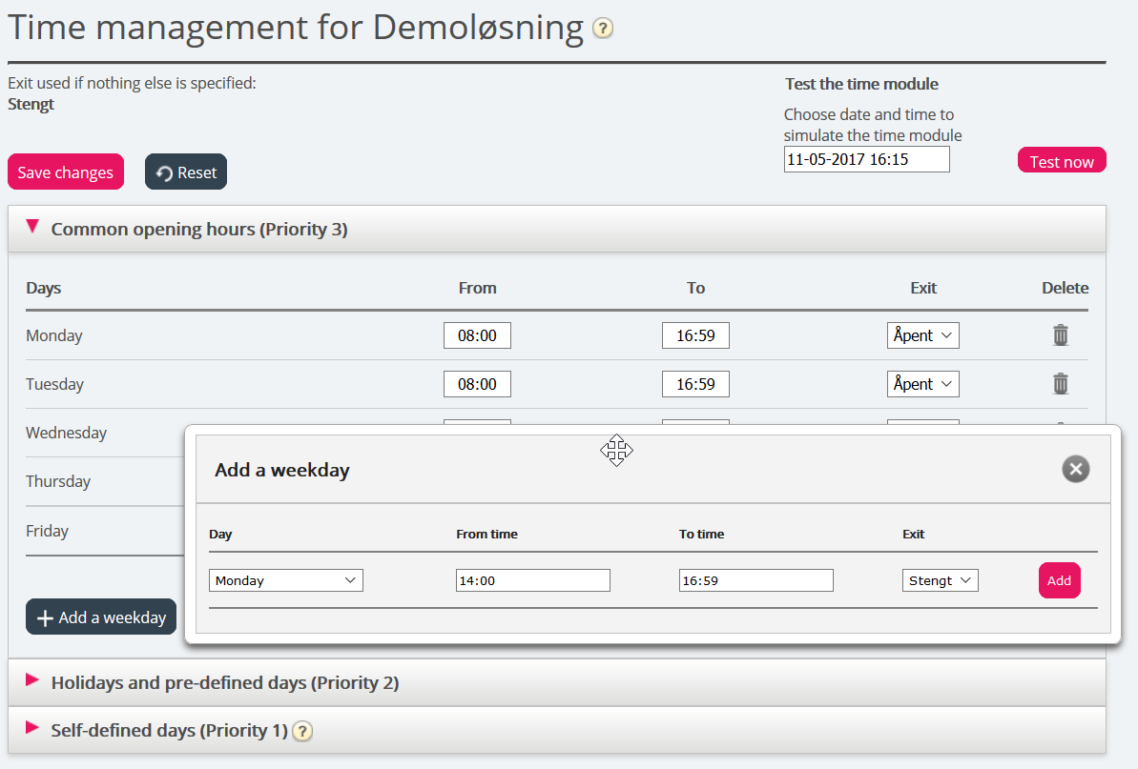Click the move handle atop the dialog
Image resolution: width=1138 pixels, height=769 pixels.
[617, 450]
